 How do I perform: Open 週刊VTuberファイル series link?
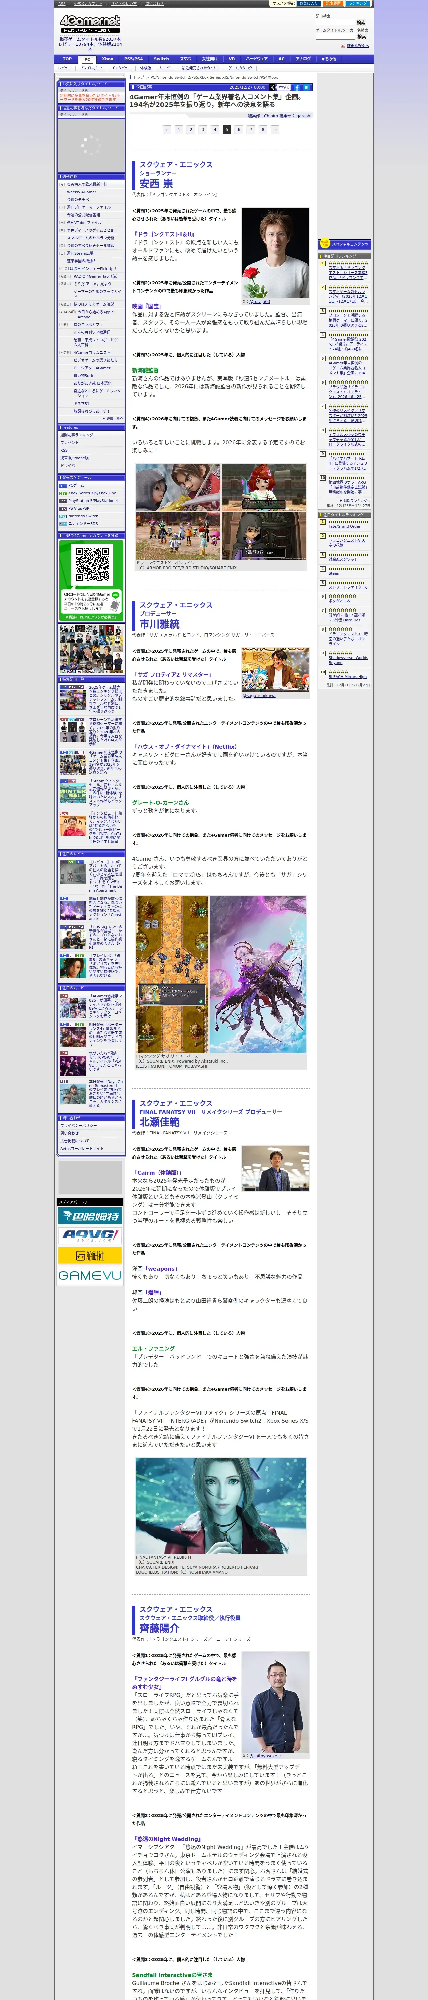84,223
